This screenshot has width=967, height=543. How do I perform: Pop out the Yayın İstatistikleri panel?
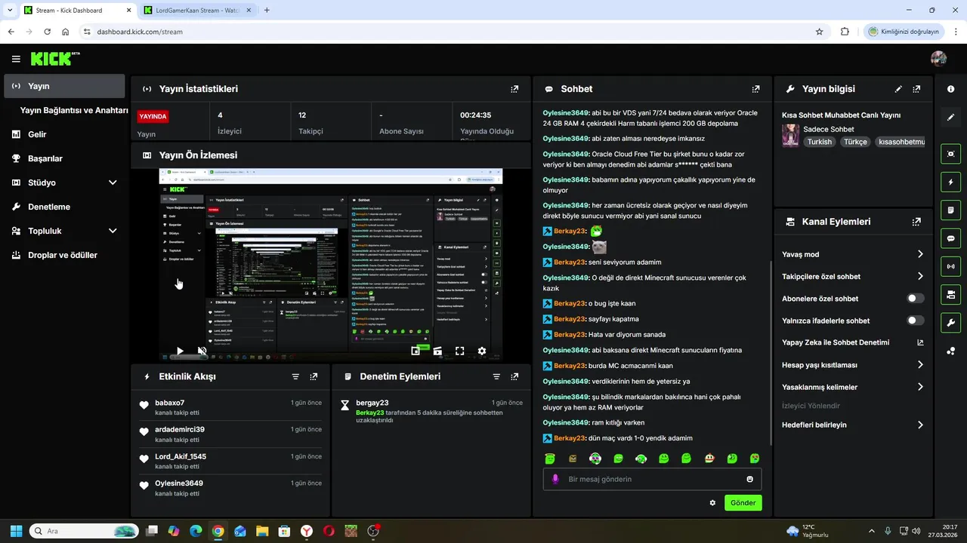[514, 89]
